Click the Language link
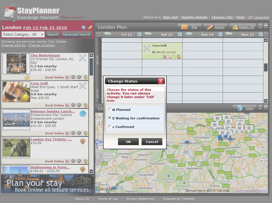The image size is (272, 203). pos(261,17)
